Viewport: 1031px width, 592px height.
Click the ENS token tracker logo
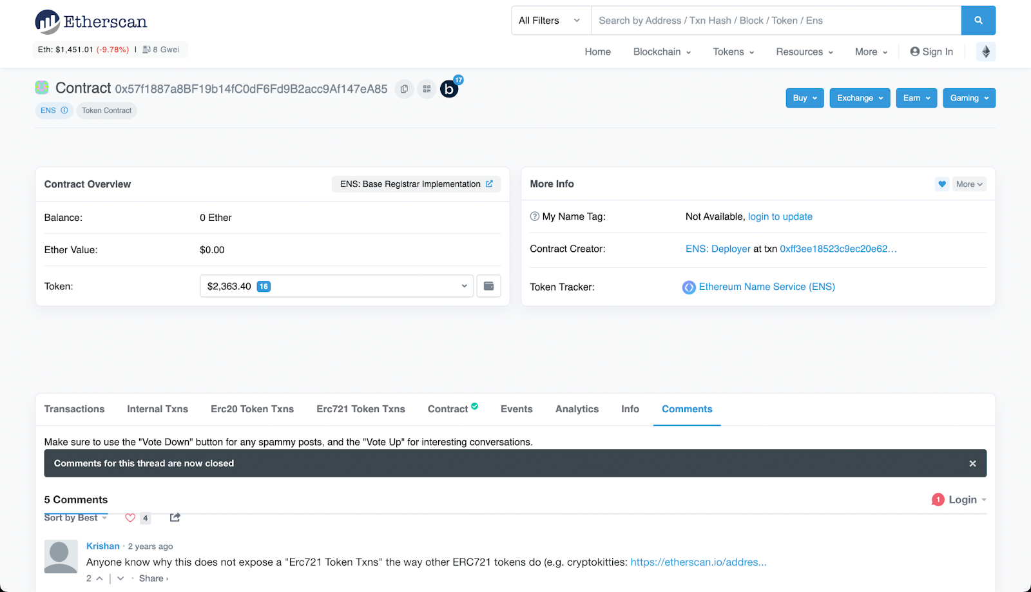(689, 287)
